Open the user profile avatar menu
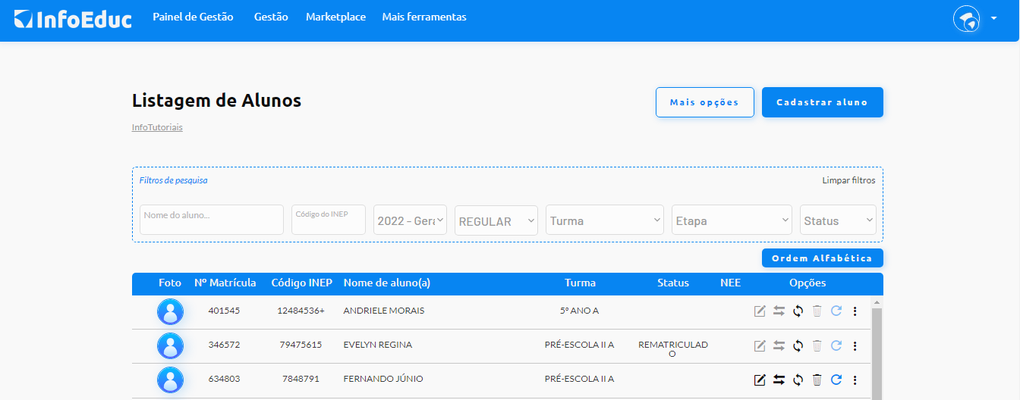Image resolution: width=1020 pixels, height=400 pixels. [966, 18]
